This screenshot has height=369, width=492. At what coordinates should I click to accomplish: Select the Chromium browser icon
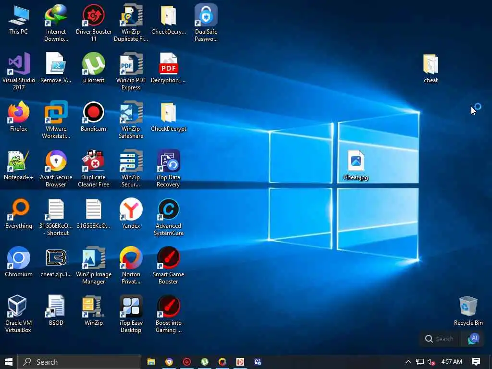pyautogui.click(x=19, y=258)
